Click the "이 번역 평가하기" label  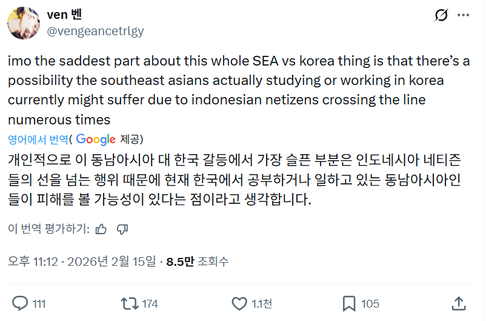click(49, 229)
